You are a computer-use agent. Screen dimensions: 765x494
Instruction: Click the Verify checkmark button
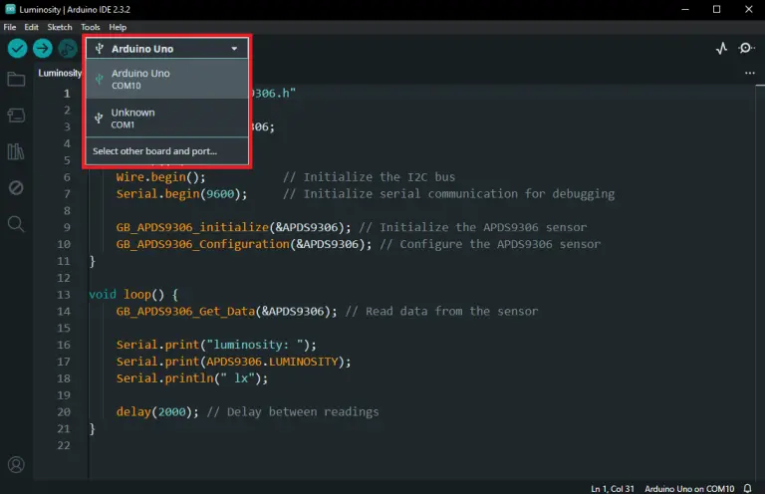[17, 48]
